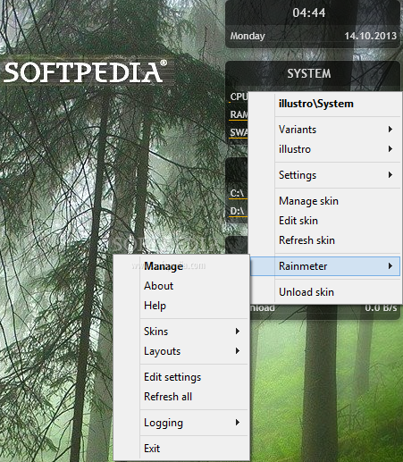Click the CPU label in System skin
The image size is (403, 462).
click(x=239, y=97)
